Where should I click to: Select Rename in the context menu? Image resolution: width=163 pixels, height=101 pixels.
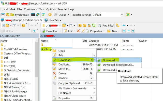click(74, 78)
